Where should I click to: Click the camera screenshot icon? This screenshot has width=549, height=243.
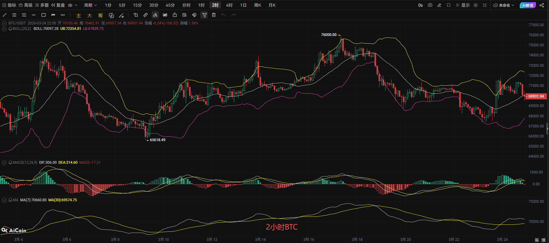coord(430,5)
